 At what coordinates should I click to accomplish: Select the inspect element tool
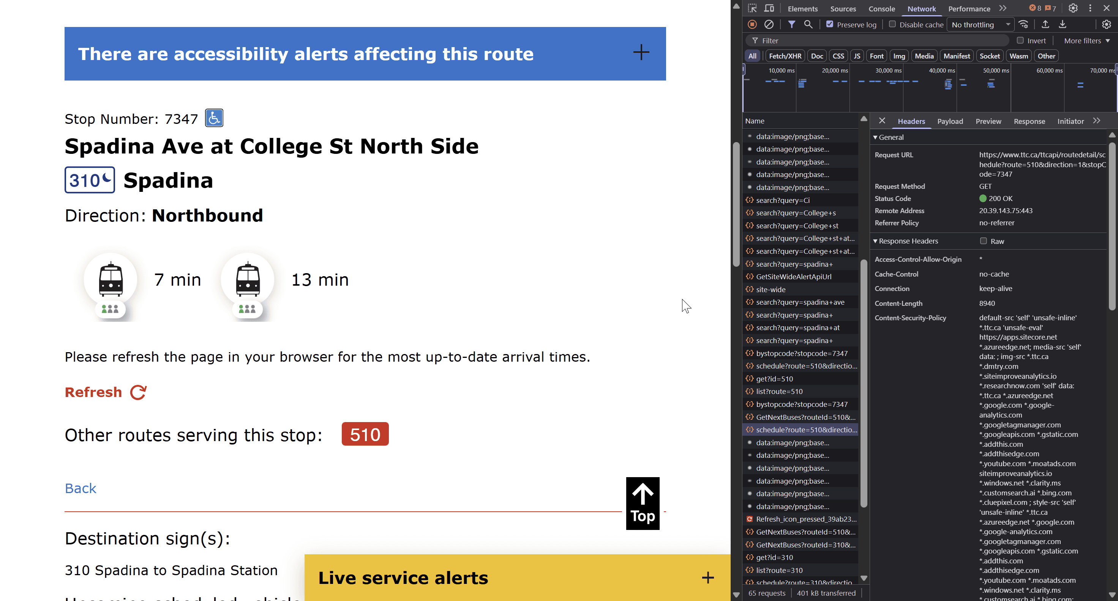(752, 8)
